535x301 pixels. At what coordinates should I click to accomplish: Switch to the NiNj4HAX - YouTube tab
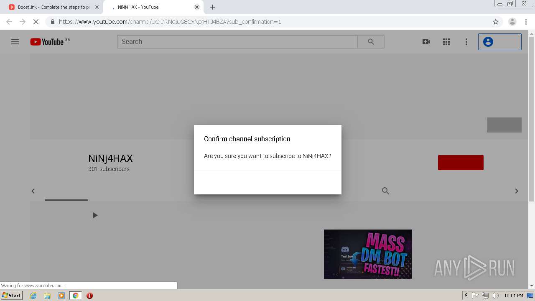[x=153, y=7]
